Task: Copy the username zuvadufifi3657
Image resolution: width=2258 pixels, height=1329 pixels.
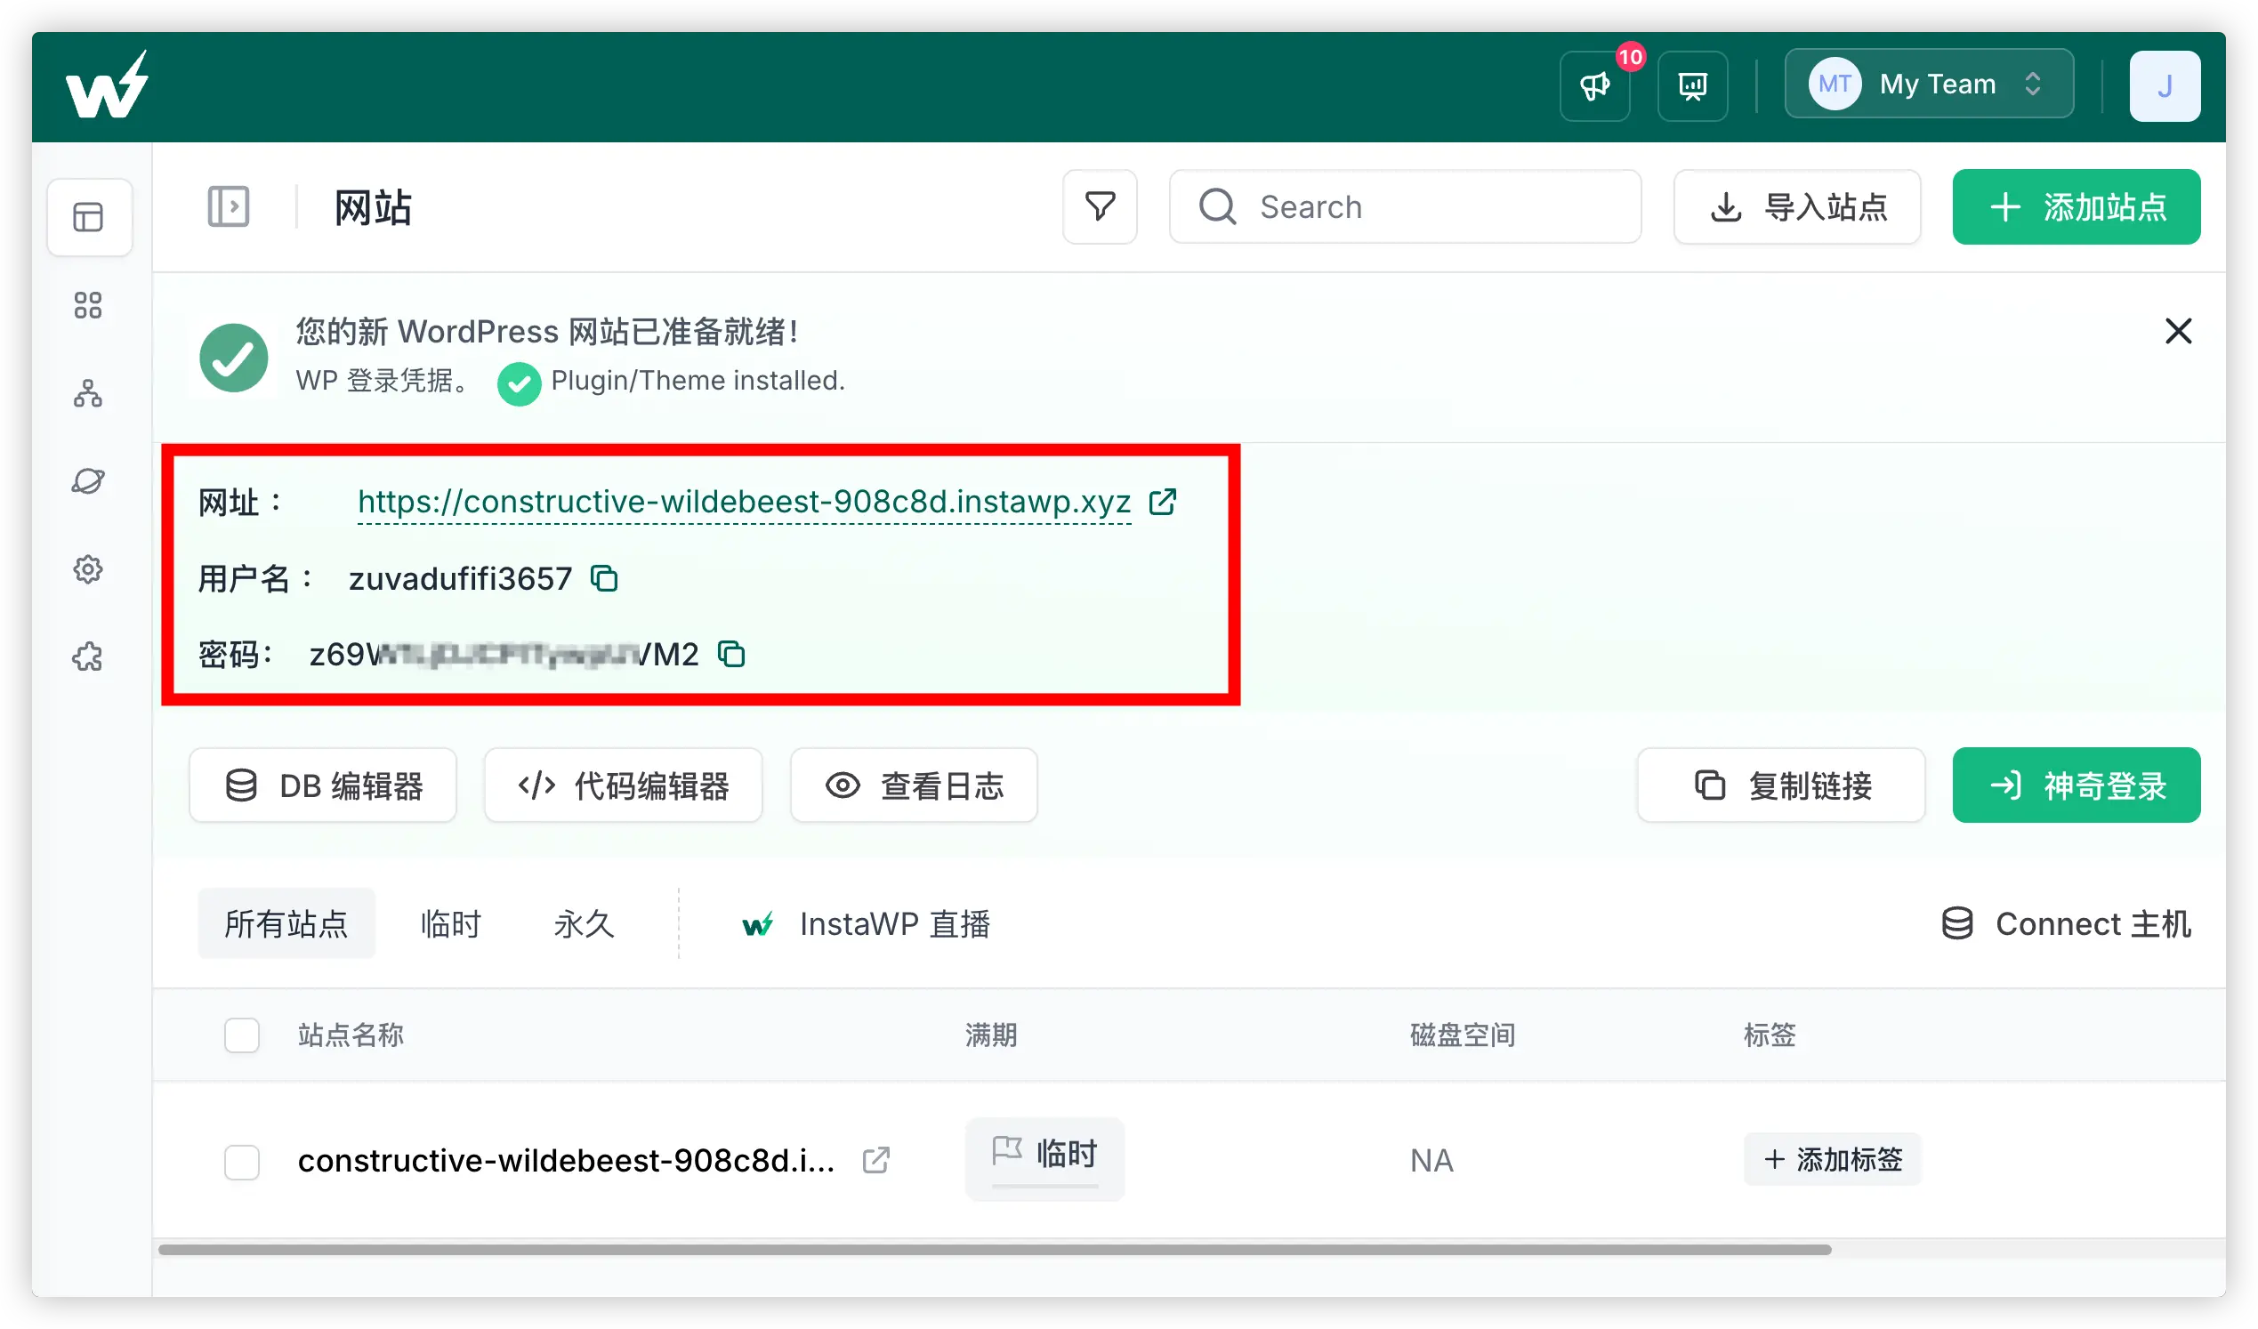Action: tap(604, 579)
